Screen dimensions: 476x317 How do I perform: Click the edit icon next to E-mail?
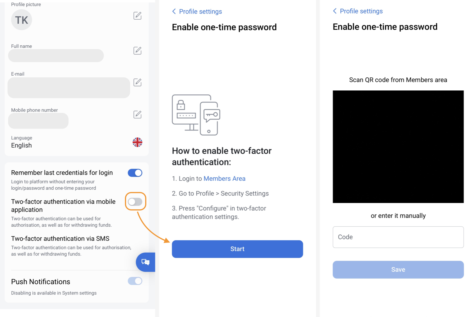point(137,82)
